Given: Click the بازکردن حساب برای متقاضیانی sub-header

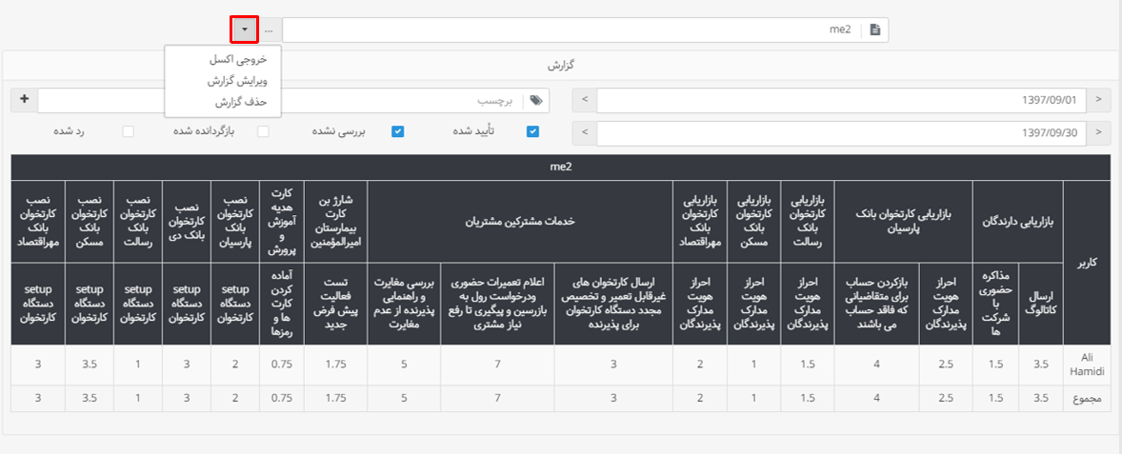Looking at the screenshot, I should (877, 304).
